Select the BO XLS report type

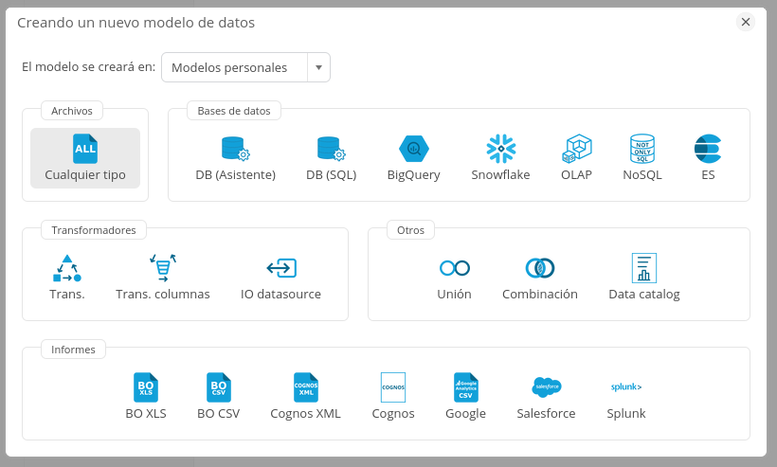point(146,388)
